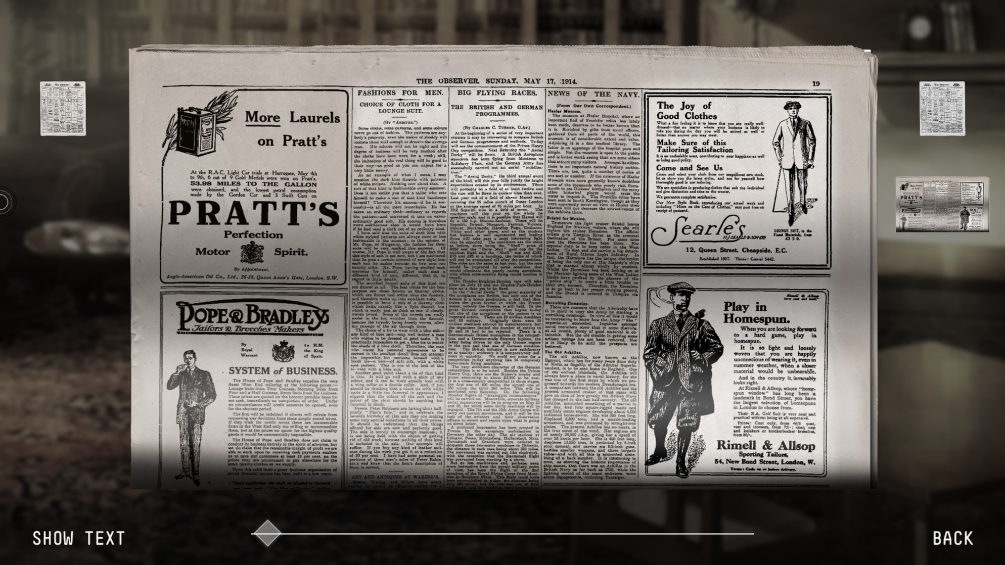Screen dimensions: 1005x565
Task: Click '54, New Bond Street, London, W.' address
Action: click(764, 461)
